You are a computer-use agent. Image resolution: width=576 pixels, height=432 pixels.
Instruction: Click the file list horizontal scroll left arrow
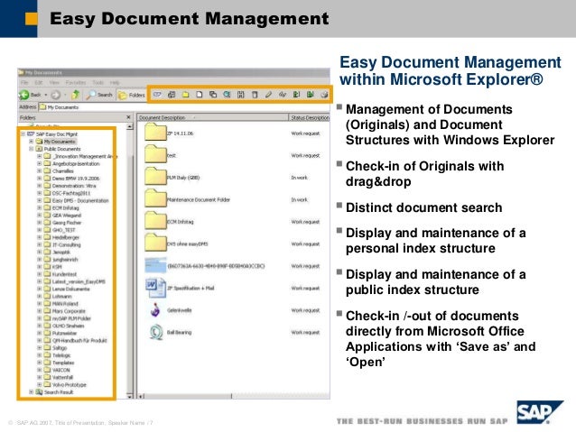[x=141, y=396]
